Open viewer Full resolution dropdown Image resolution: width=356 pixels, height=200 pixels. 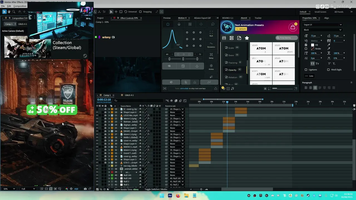pyautogui.click(x=28, y=189)
